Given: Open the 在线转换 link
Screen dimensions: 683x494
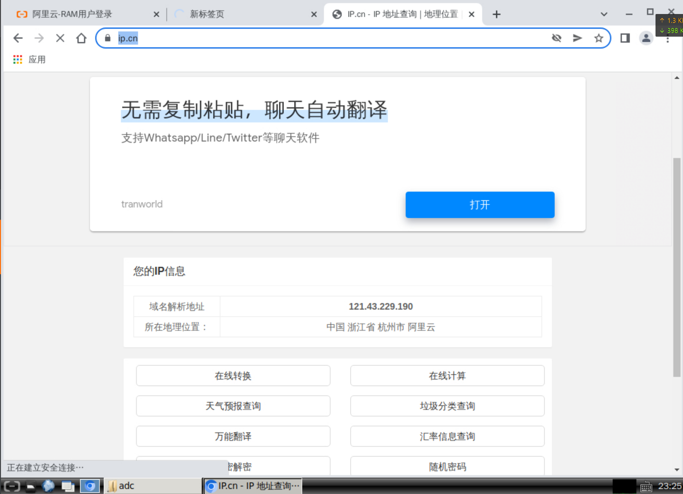Looking at the screenshot, I should [233, 376].
